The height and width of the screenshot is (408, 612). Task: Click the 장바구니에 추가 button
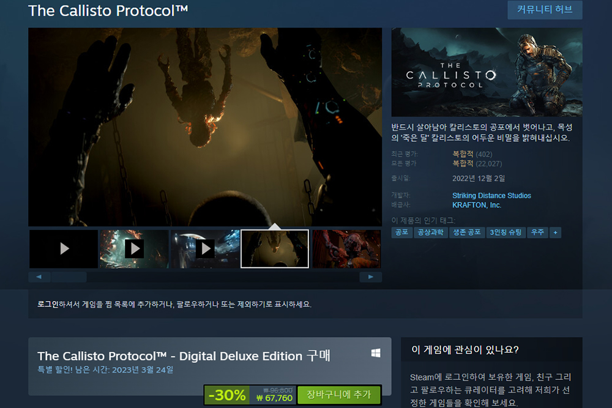[339, 395]
